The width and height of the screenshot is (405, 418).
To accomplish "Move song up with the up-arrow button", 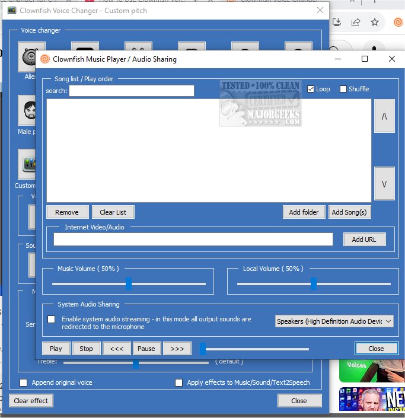I will (384, 116).
